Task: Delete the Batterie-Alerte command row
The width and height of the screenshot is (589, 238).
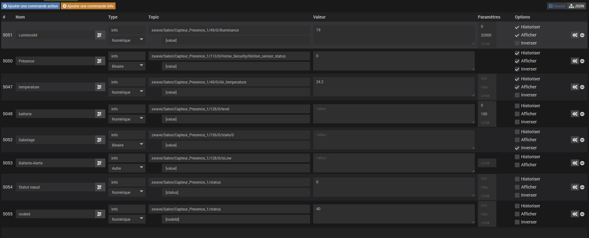Action: [x=582, y=163]
